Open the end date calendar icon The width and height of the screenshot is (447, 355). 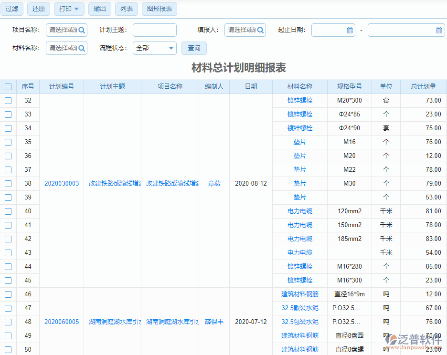439,30
